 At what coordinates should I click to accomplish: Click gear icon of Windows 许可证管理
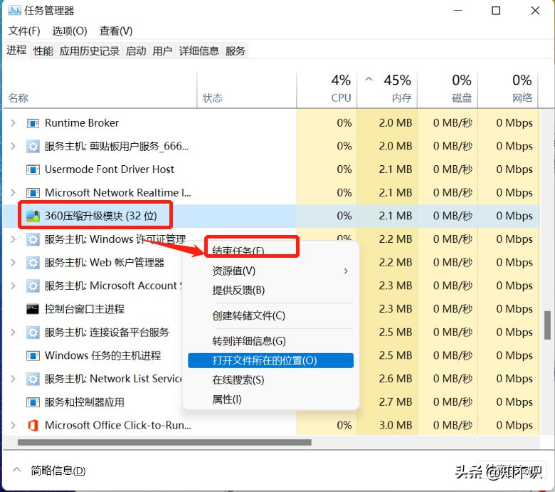click(33, 239)
